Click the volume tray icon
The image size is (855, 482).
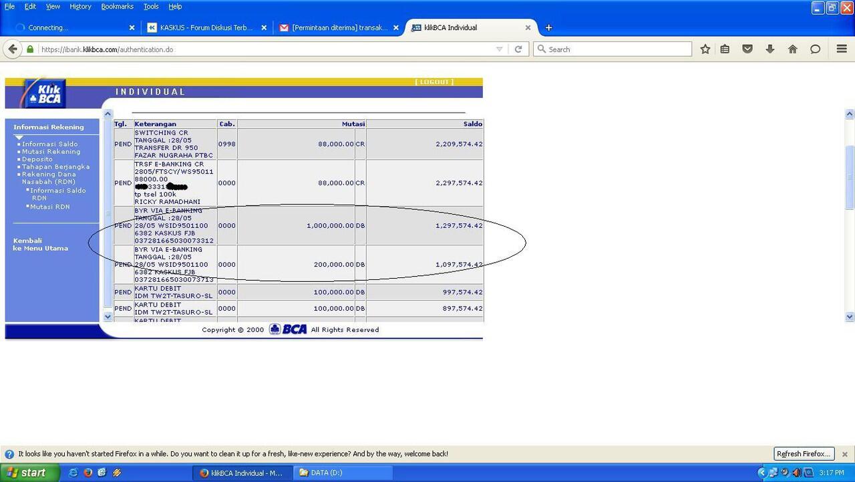797,473
